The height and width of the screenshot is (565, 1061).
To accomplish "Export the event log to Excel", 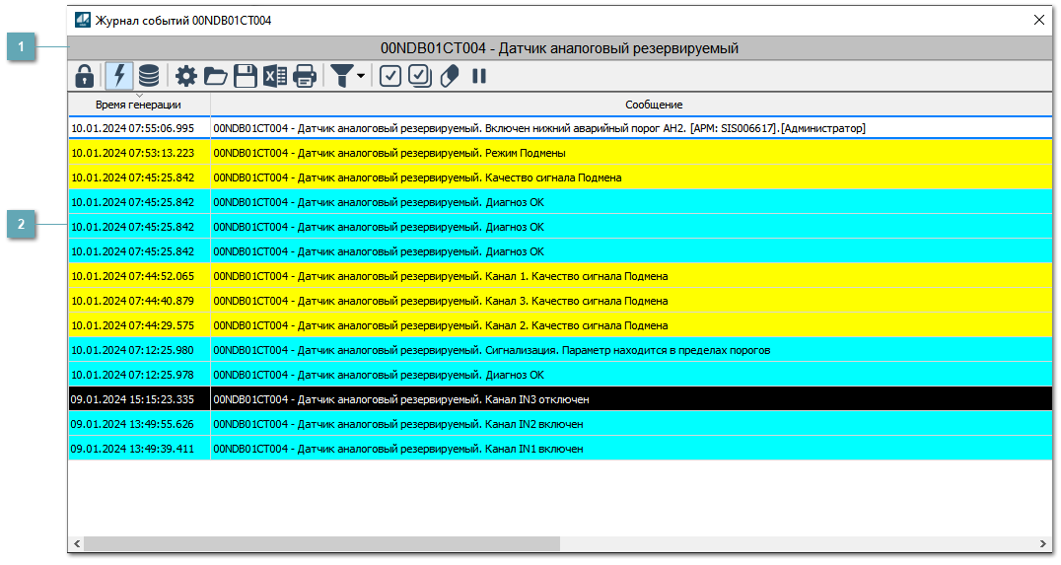I will [275, 76].
